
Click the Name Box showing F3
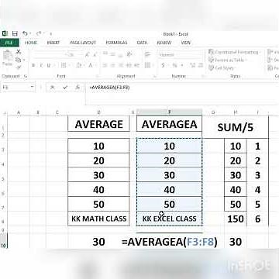[x=16, y=88]
